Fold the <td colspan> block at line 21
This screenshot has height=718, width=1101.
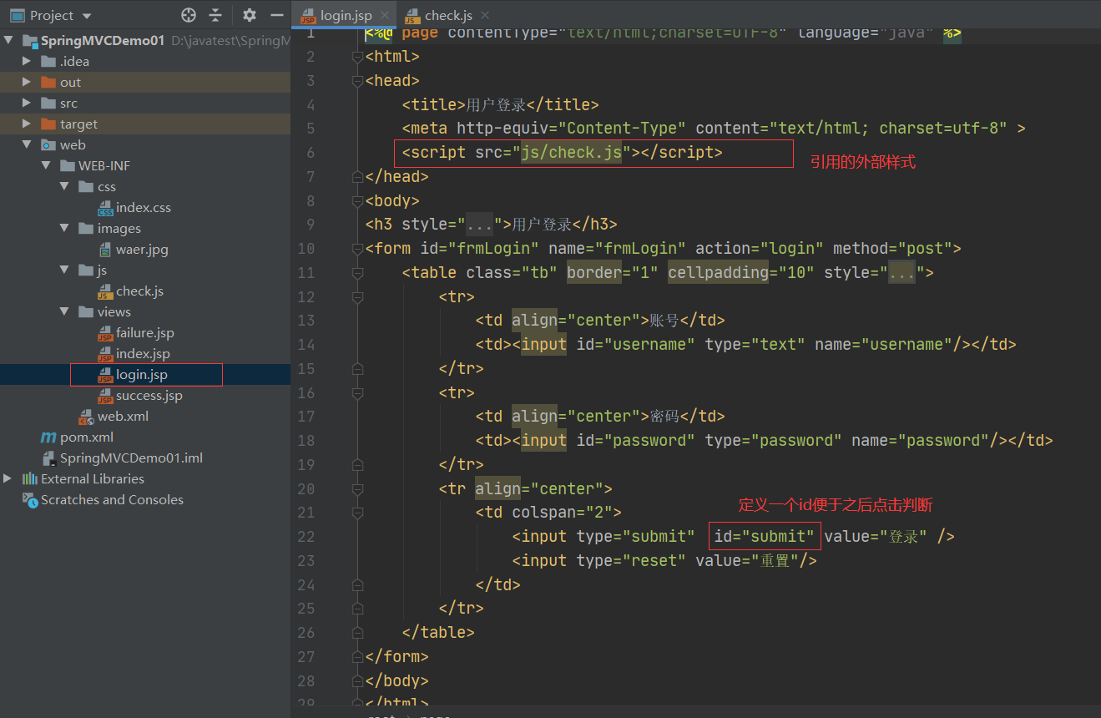click(x=358, y=513)
